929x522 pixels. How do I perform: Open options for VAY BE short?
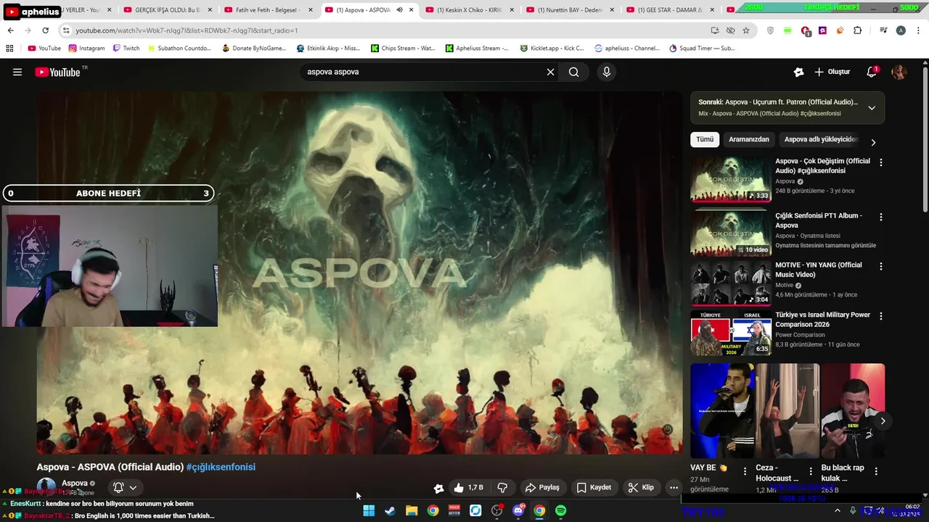click(745, 471)
